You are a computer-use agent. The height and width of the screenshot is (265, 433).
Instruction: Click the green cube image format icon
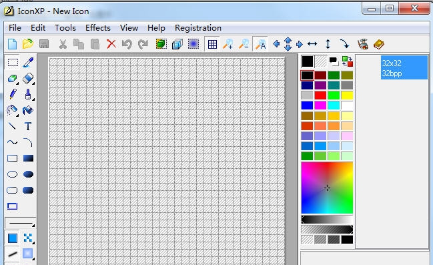pos(161,44)
